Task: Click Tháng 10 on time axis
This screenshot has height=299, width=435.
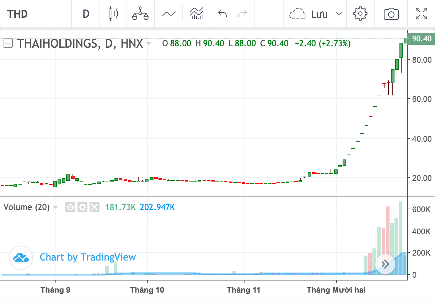Action: [x=147, y=290]
